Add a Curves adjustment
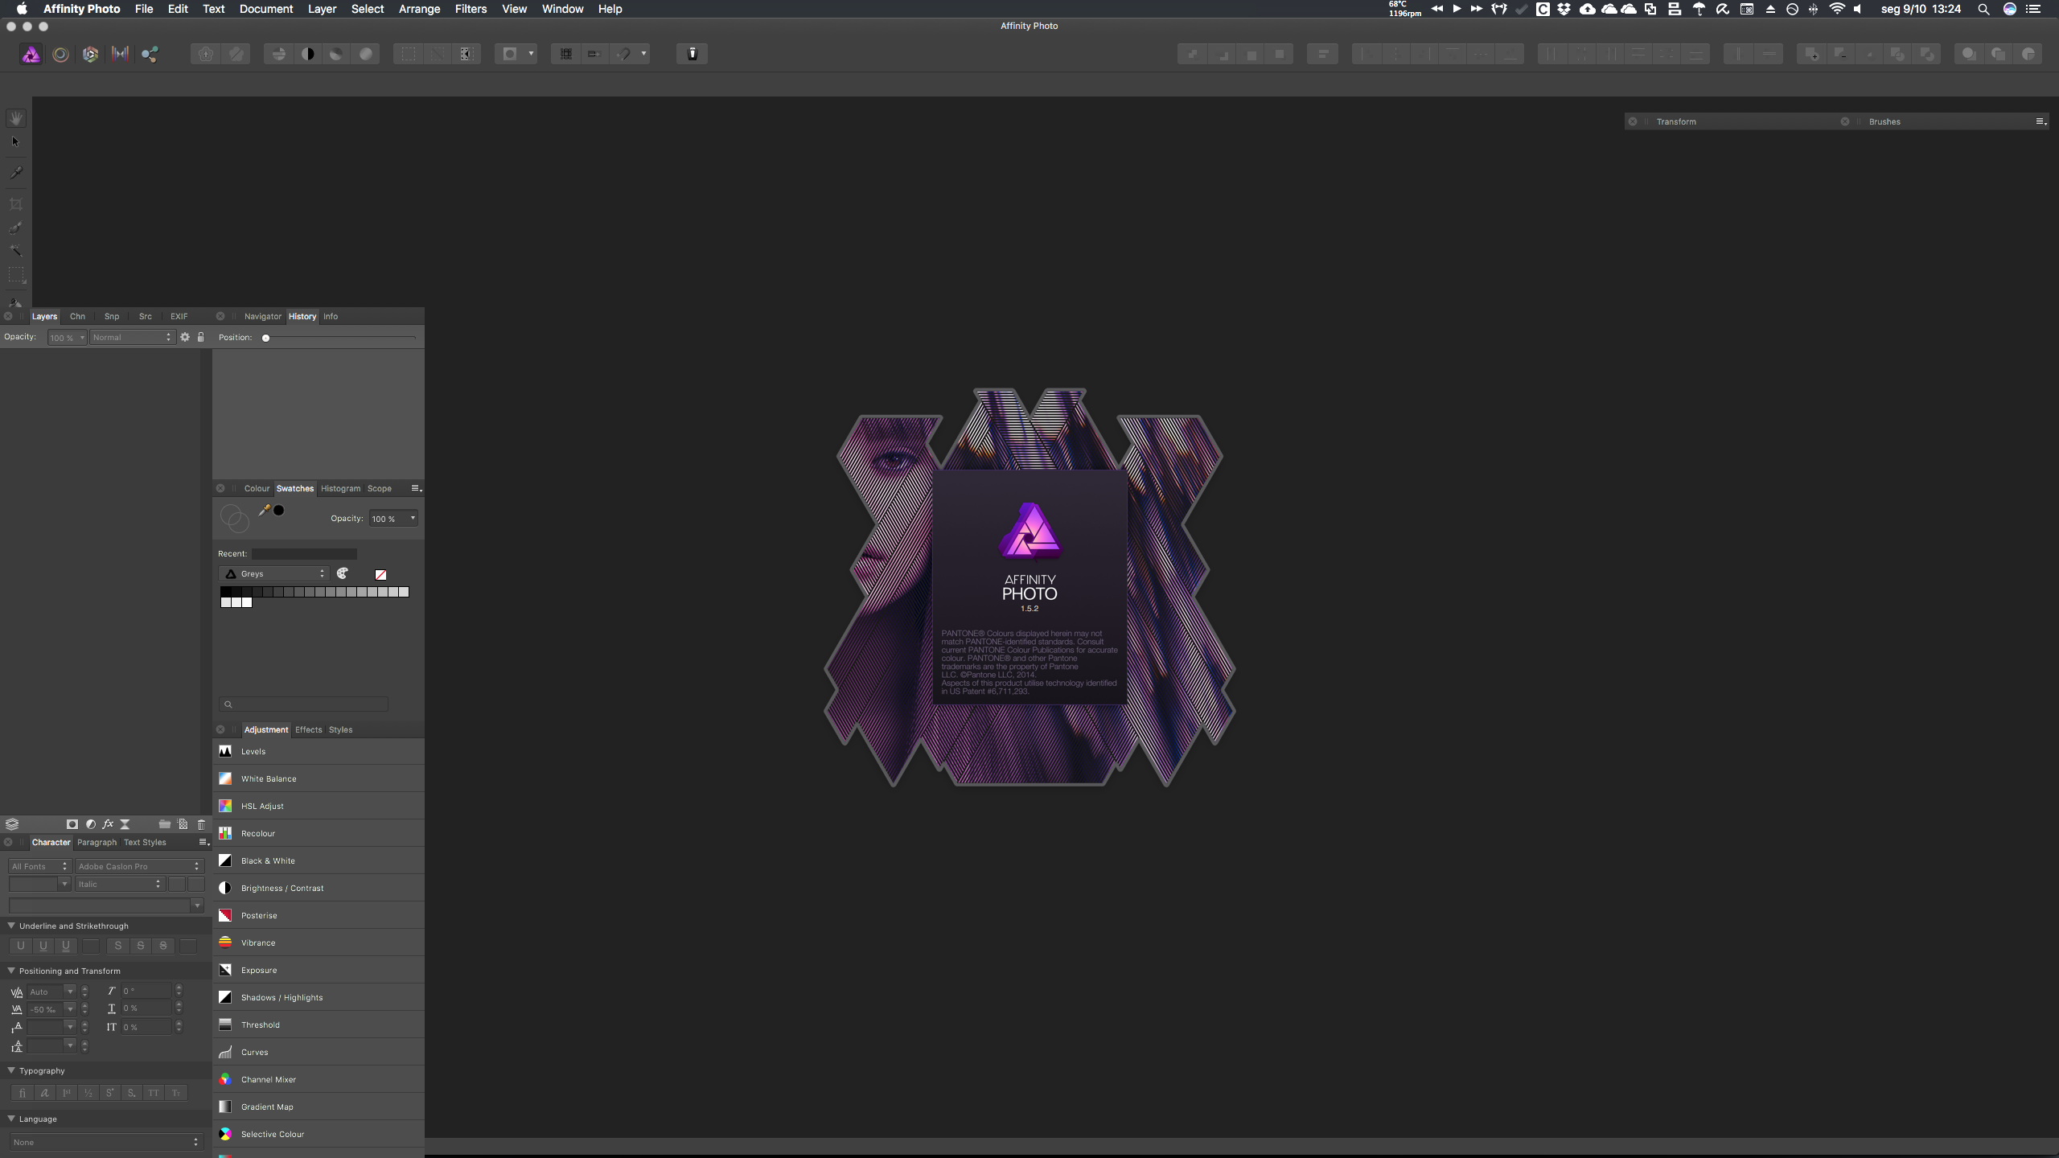The width and height of the screenshot is (2059, 1158). [319, 1052]
